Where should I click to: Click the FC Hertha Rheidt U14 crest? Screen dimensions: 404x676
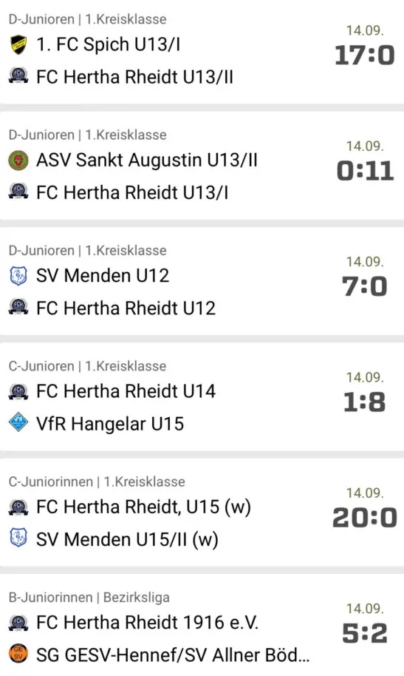pos(18,391)
